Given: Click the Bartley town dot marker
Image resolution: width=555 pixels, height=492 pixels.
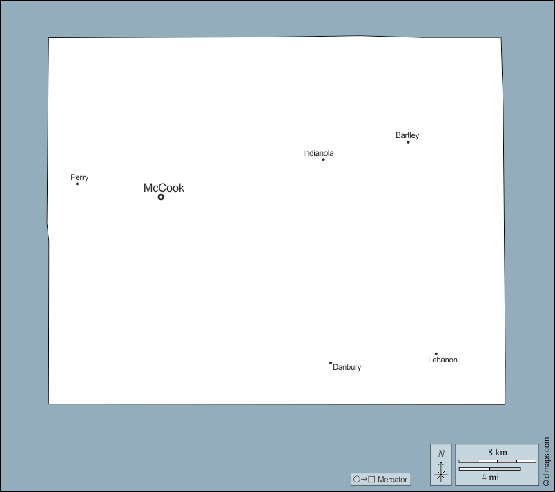Looking at the screenshot, I should coord(408,141).
